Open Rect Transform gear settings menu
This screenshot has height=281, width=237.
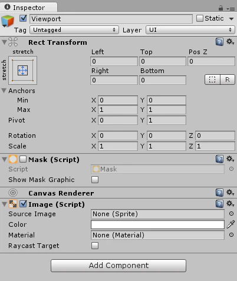230,42
